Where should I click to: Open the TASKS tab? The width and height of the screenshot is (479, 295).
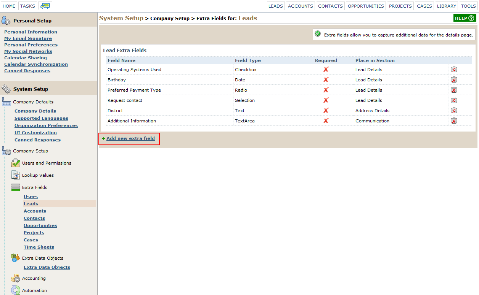tap(27, 6)
